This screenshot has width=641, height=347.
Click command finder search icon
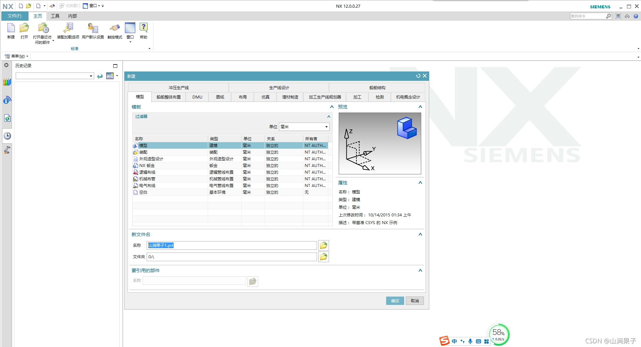click(x=609, y=16)
